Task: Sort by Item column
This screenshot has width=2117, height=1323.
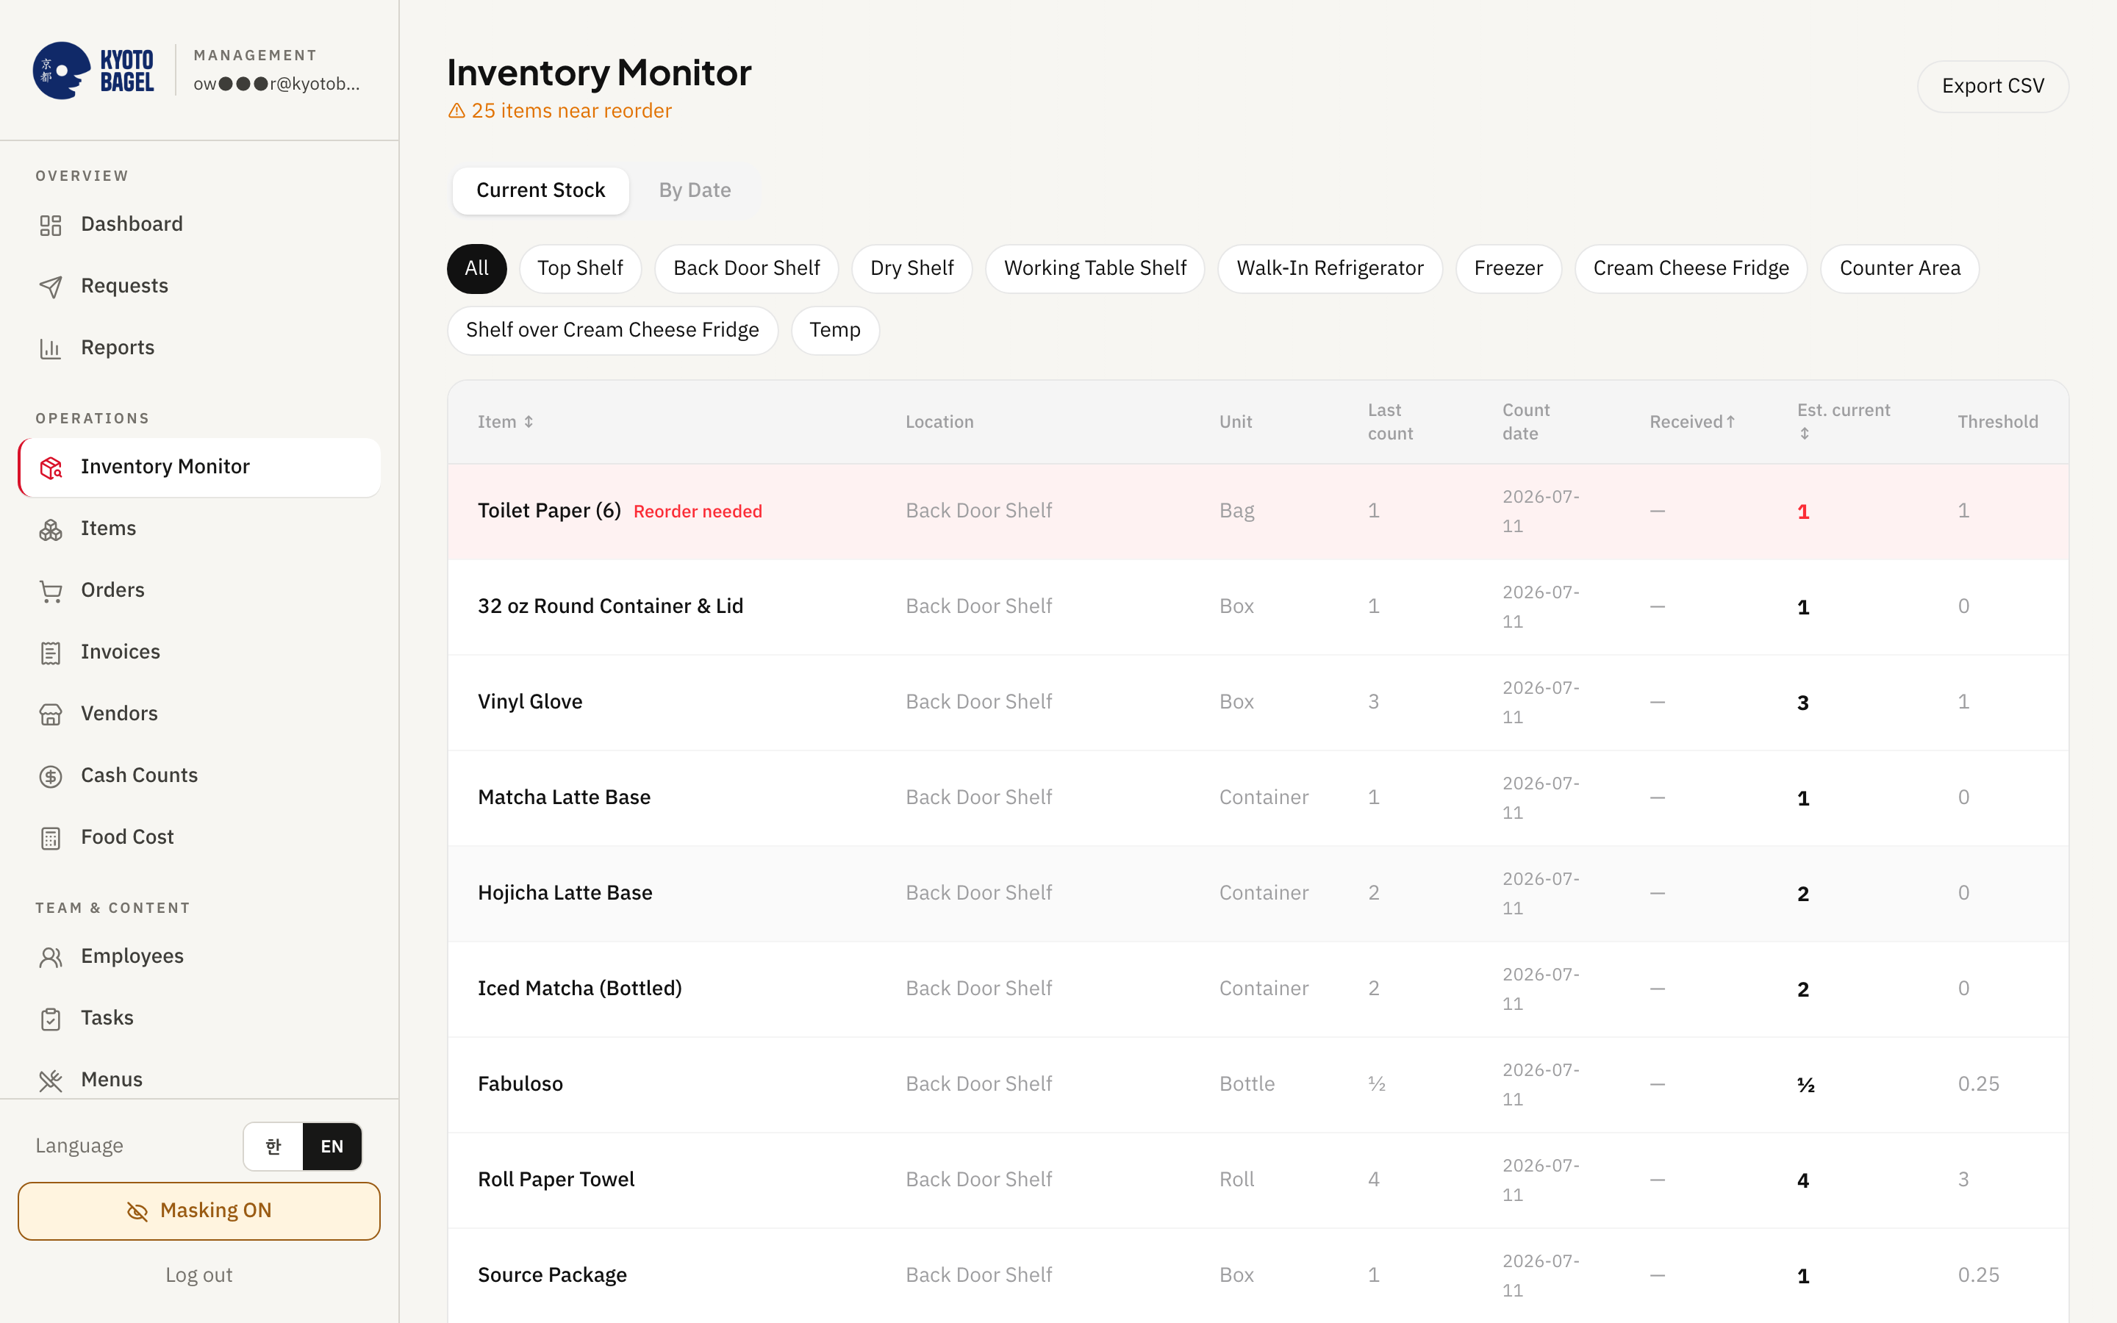Action: click(506, 422)
